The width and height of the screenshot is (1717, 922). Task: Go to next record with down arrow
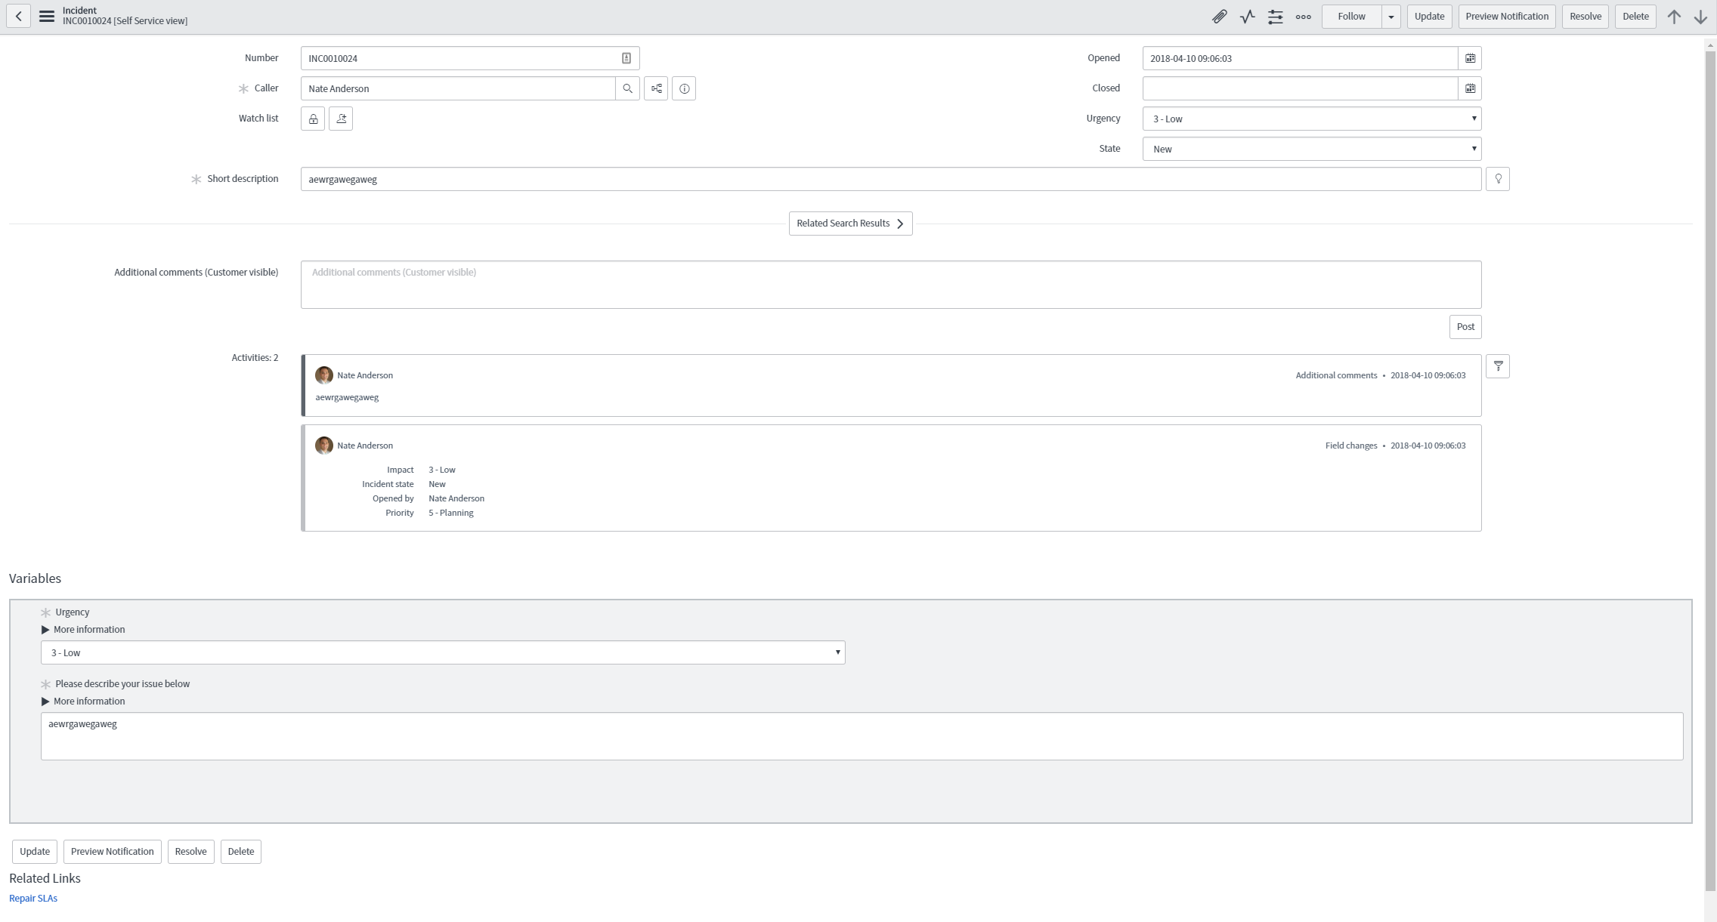click(1700, 17)
